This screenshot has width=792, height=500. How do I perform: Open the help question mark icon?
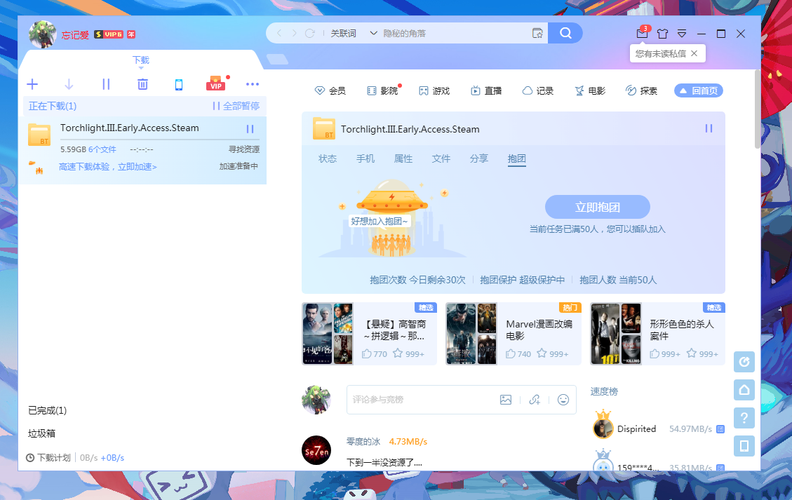tap(744, 418)
